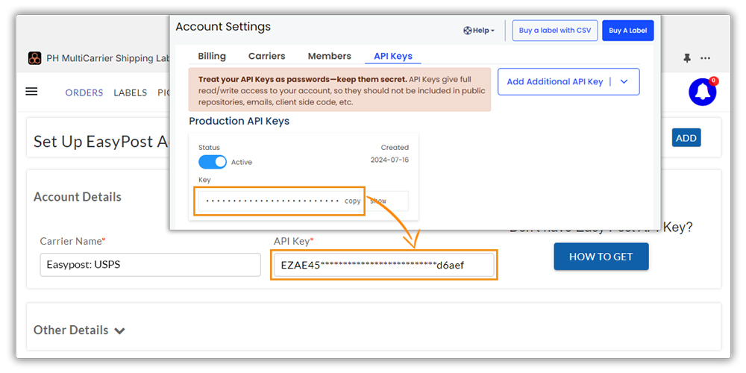Image resolution: width=746 pixels, height=373 pixels.
Task: Click Buy a label with CSV
Action: tap(555, 31)
